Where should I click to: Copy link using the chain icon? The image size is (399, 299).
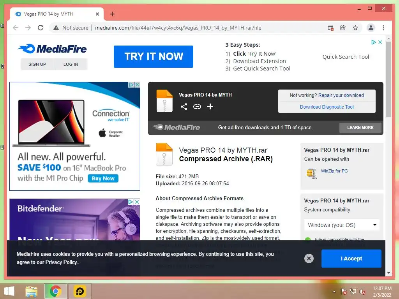(x=197, y=107)
